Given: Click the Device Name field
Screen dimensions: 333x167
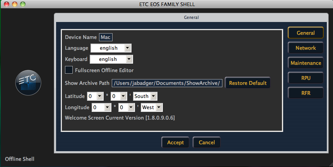Looking at the screenshot, I should pos(106,37).
